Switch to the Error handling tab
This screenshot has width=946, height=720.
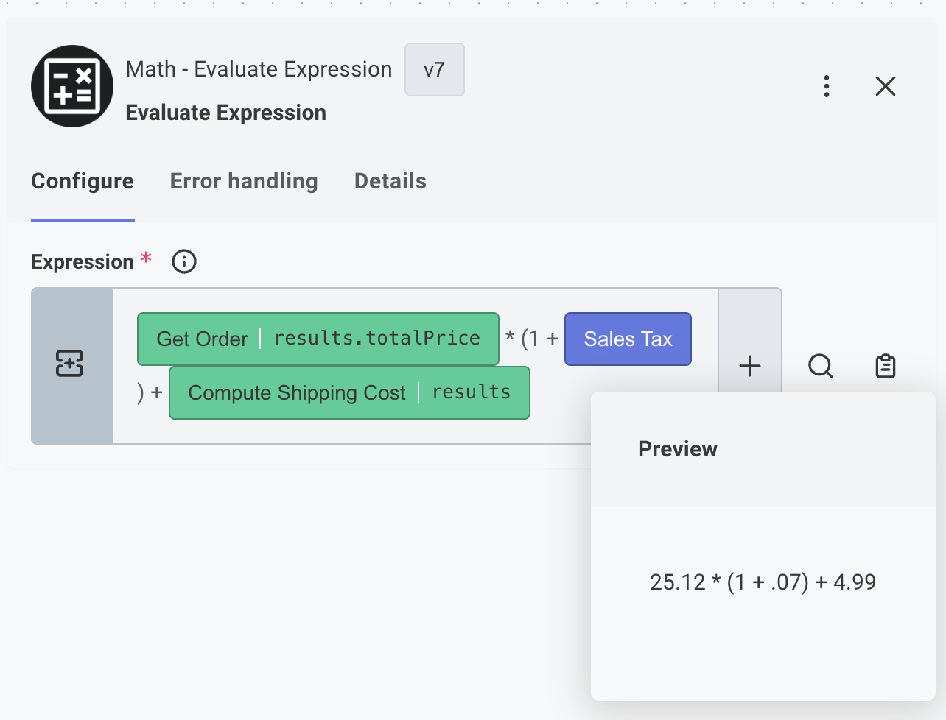(x=244, y=181)
